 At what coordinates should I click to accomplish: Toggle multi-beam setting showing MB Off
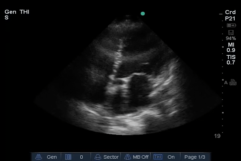tap(141, 157)
